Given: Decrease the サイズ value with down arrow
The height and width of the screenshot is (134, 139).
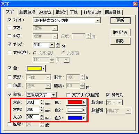Looking at the screenshot, I should (x=58, y=46).
